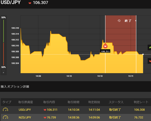This screenshot has height=121, width=151.
Task: Click the trade time 14:08:36
Action: click(x=74, y=118)
